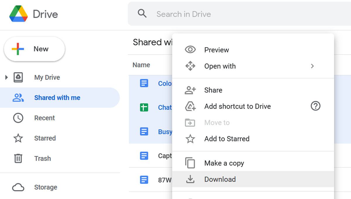The width and height of the screenshot is (351, 199).
Task: Select Preview from the context menu
Action: [x=216, y=50]
